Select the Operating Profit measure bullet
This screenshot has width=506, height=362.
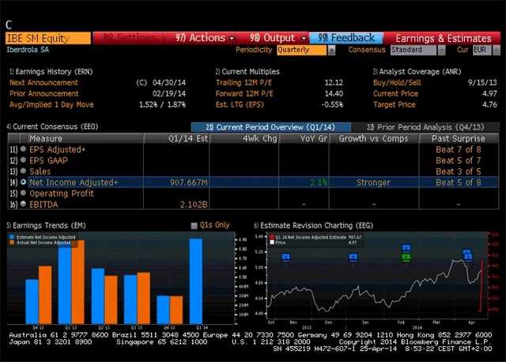tap(22, 194)
